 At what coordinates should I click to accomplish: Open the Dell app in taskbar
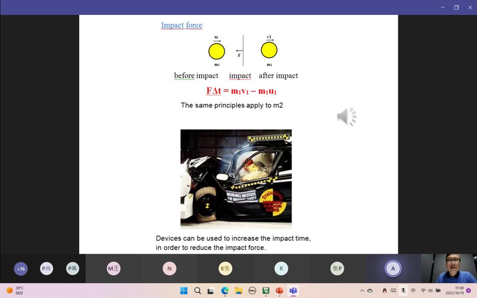(x=252, y=291)
